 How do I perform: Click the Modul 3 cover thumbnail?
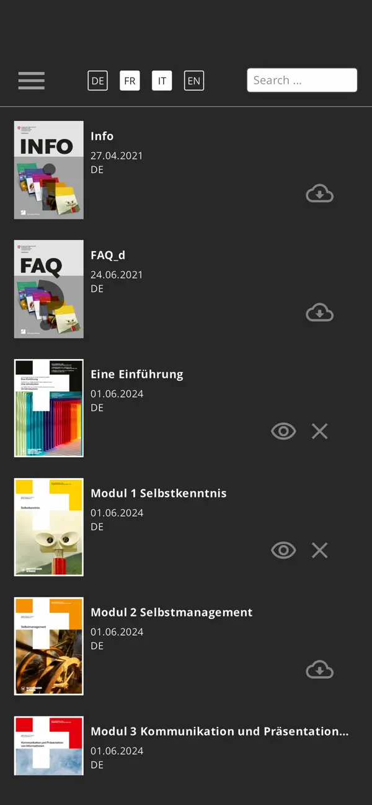point(48,745)
